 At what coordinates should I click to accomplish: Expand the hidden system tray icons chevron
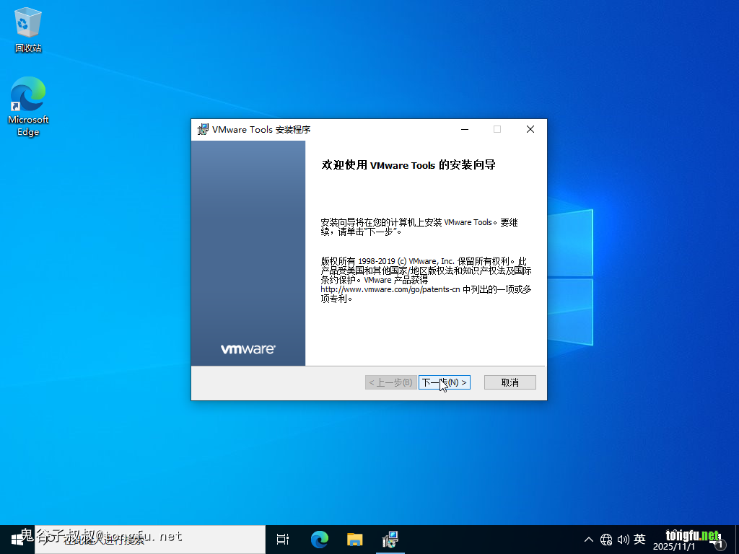click(589, 540)
